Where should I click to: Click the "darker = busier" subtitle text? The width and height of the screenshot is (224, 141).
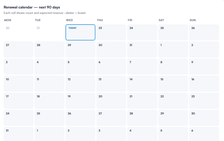(x=75, y=13)
